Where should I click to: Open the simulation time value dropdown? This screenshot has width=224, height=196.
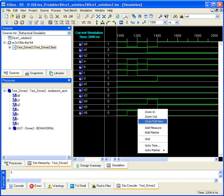(165, 22)
